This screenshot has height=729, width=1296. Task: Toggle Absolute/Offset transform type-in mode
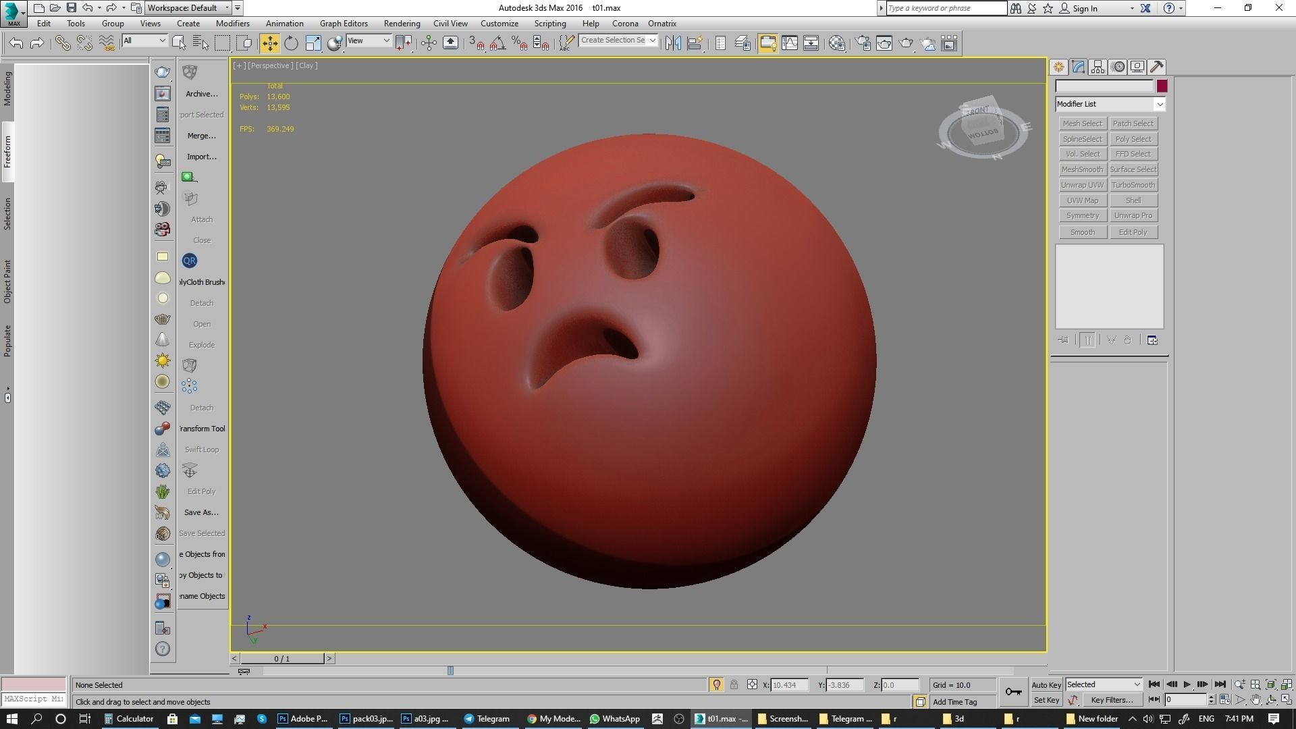click(x=752, y=684)
